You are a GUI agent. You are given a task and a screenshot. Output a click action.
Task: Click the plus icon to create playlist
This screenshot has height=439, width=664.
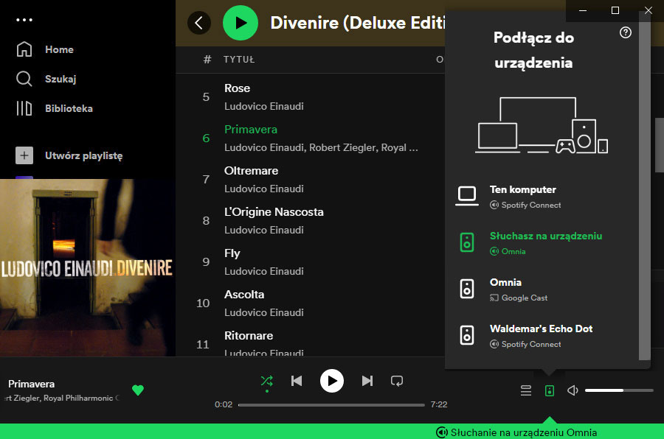click(24, 155)
